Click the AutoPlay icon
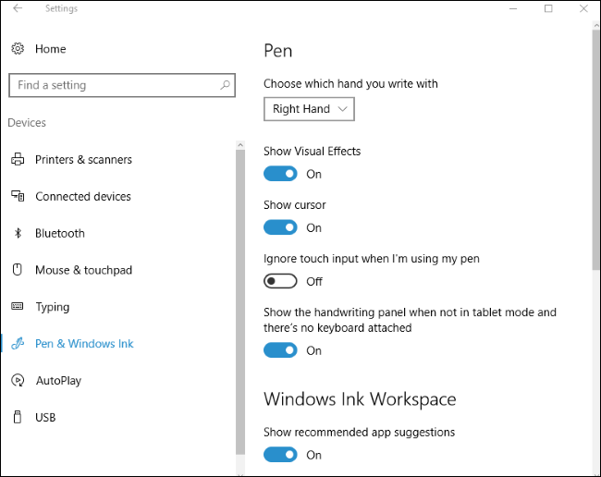The width and height of the screenshot is (601, 477). (x=18, y=380)
